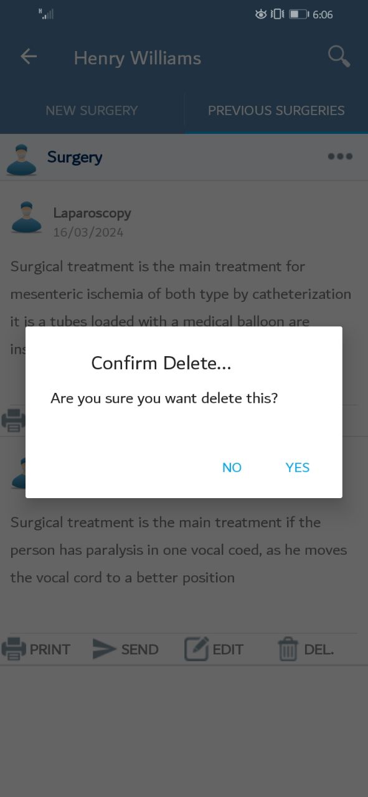Screen dimensions: 368x797
Task: Select the Laparoscopy surgery title
Action: [92, 213]
